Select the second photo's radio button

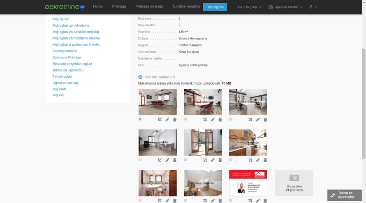(185, 119)
